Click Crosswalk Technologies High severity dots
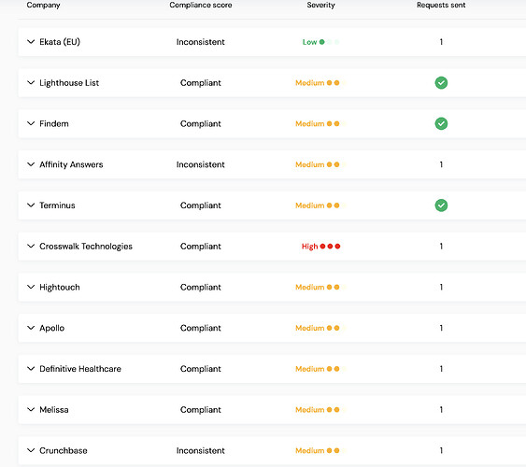 pos(330,247)
